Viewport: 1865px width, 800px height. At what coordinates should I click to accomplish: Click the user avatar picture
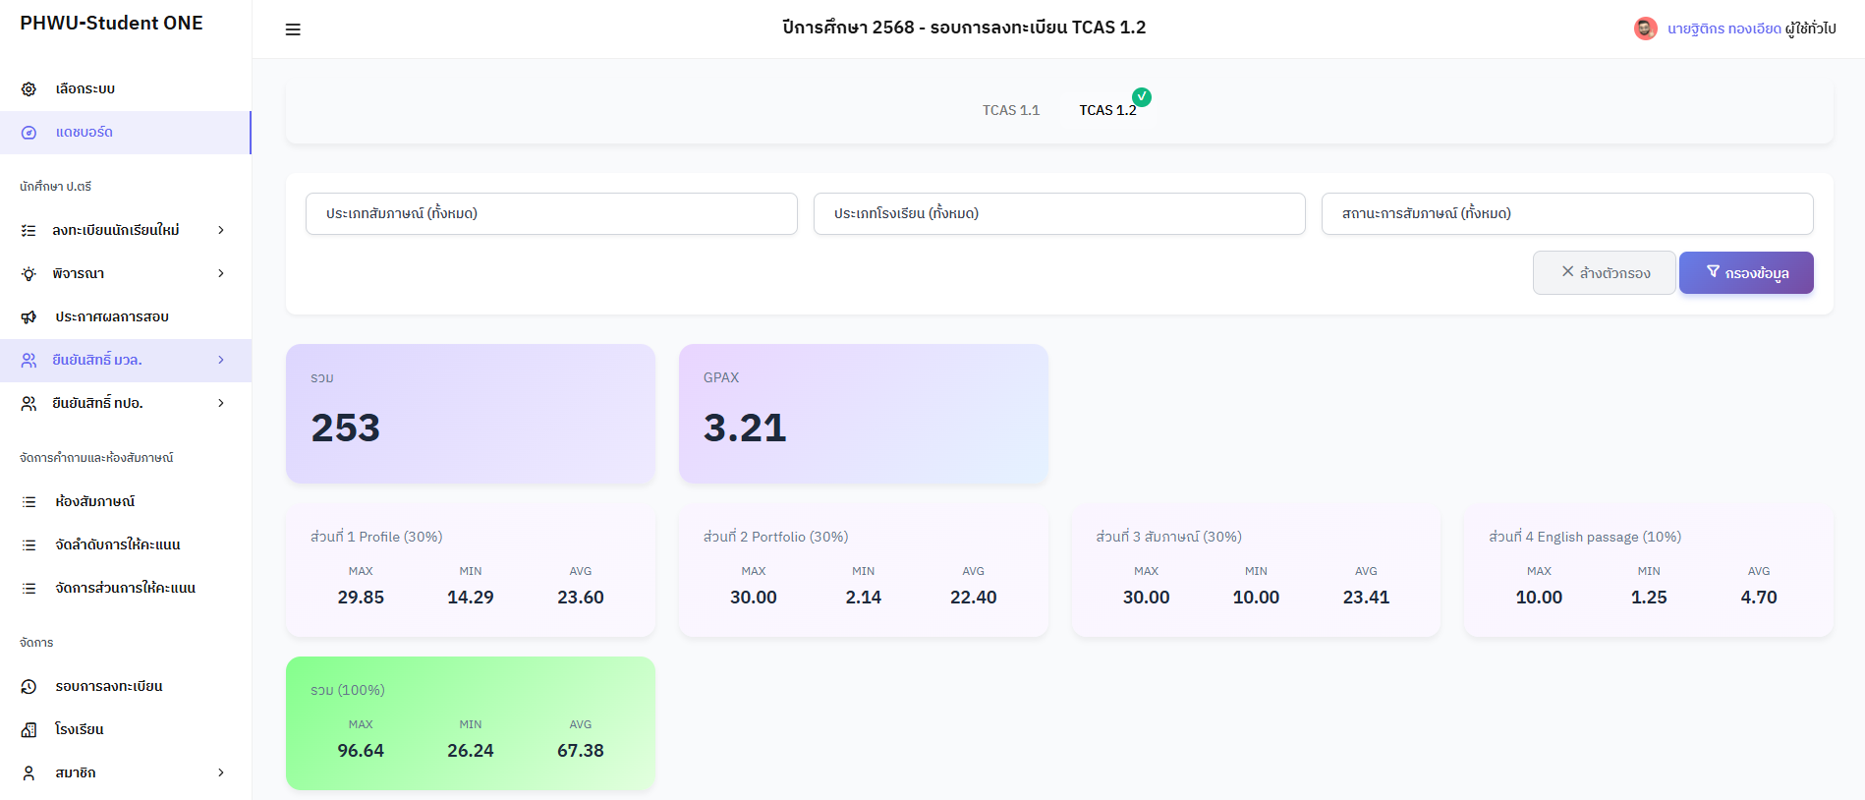(1645, 29)
